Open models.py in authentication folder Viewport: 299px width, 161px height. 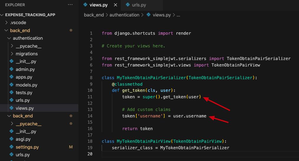coord(26,85)
